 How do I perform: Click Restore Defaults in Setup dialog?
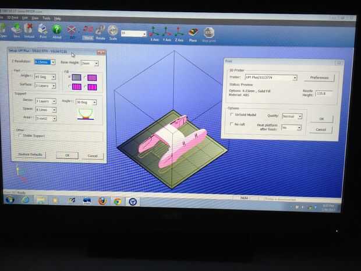pos(30,154)
